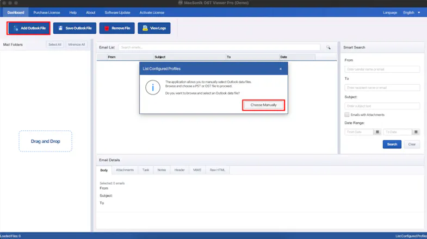
Task: Open the Help menu
Action: tap(73, 12)
